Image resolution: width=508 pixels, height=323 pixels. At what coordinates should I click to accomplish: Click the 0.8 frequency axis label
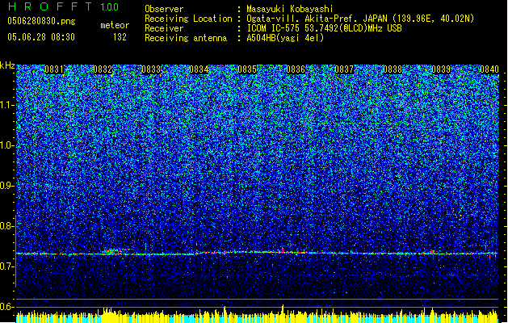click(6, 226)
